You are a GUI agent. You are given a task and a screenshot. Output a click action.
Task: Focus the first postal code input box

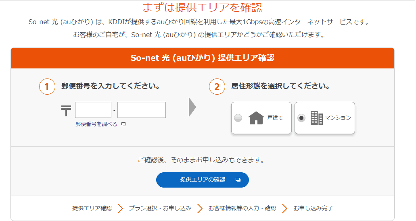tap(93, 110)
